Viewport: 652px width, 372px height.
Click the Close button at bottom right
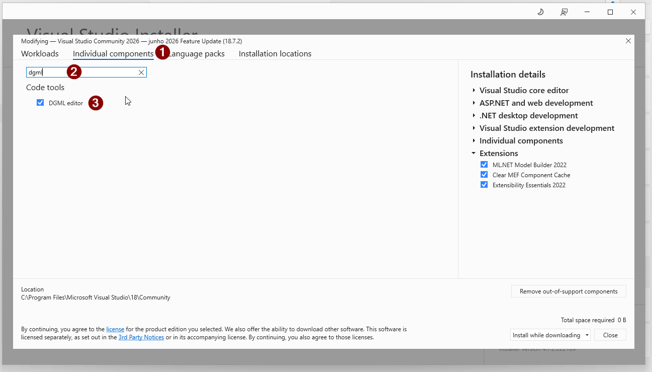pos(610,335)
